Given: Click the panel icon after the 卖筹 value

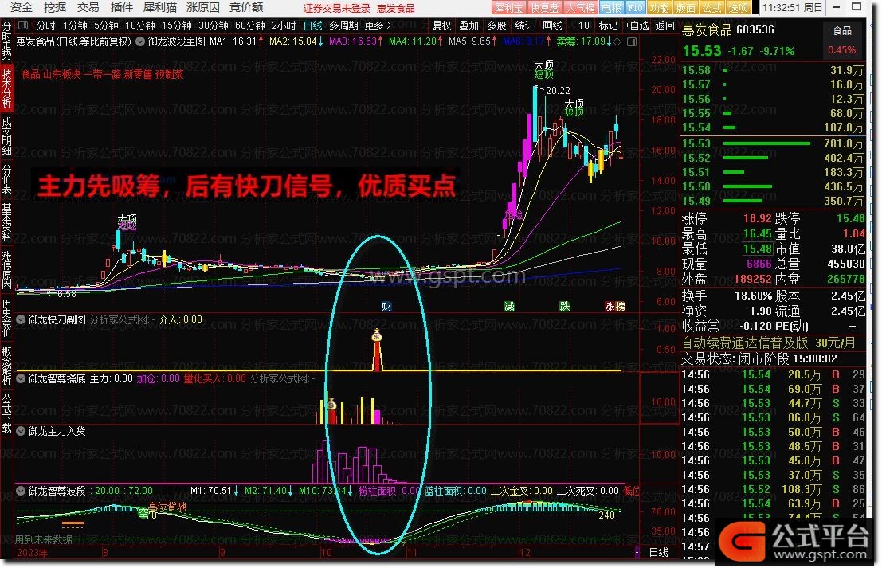Looking at the screenshot, I should (632, 41).
